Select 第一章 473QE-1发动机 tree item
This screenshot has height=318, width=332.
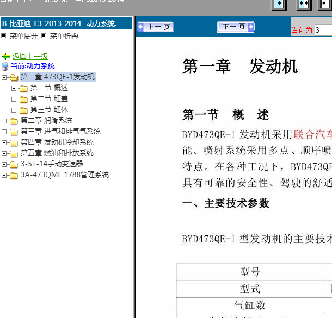coord(58,77)
